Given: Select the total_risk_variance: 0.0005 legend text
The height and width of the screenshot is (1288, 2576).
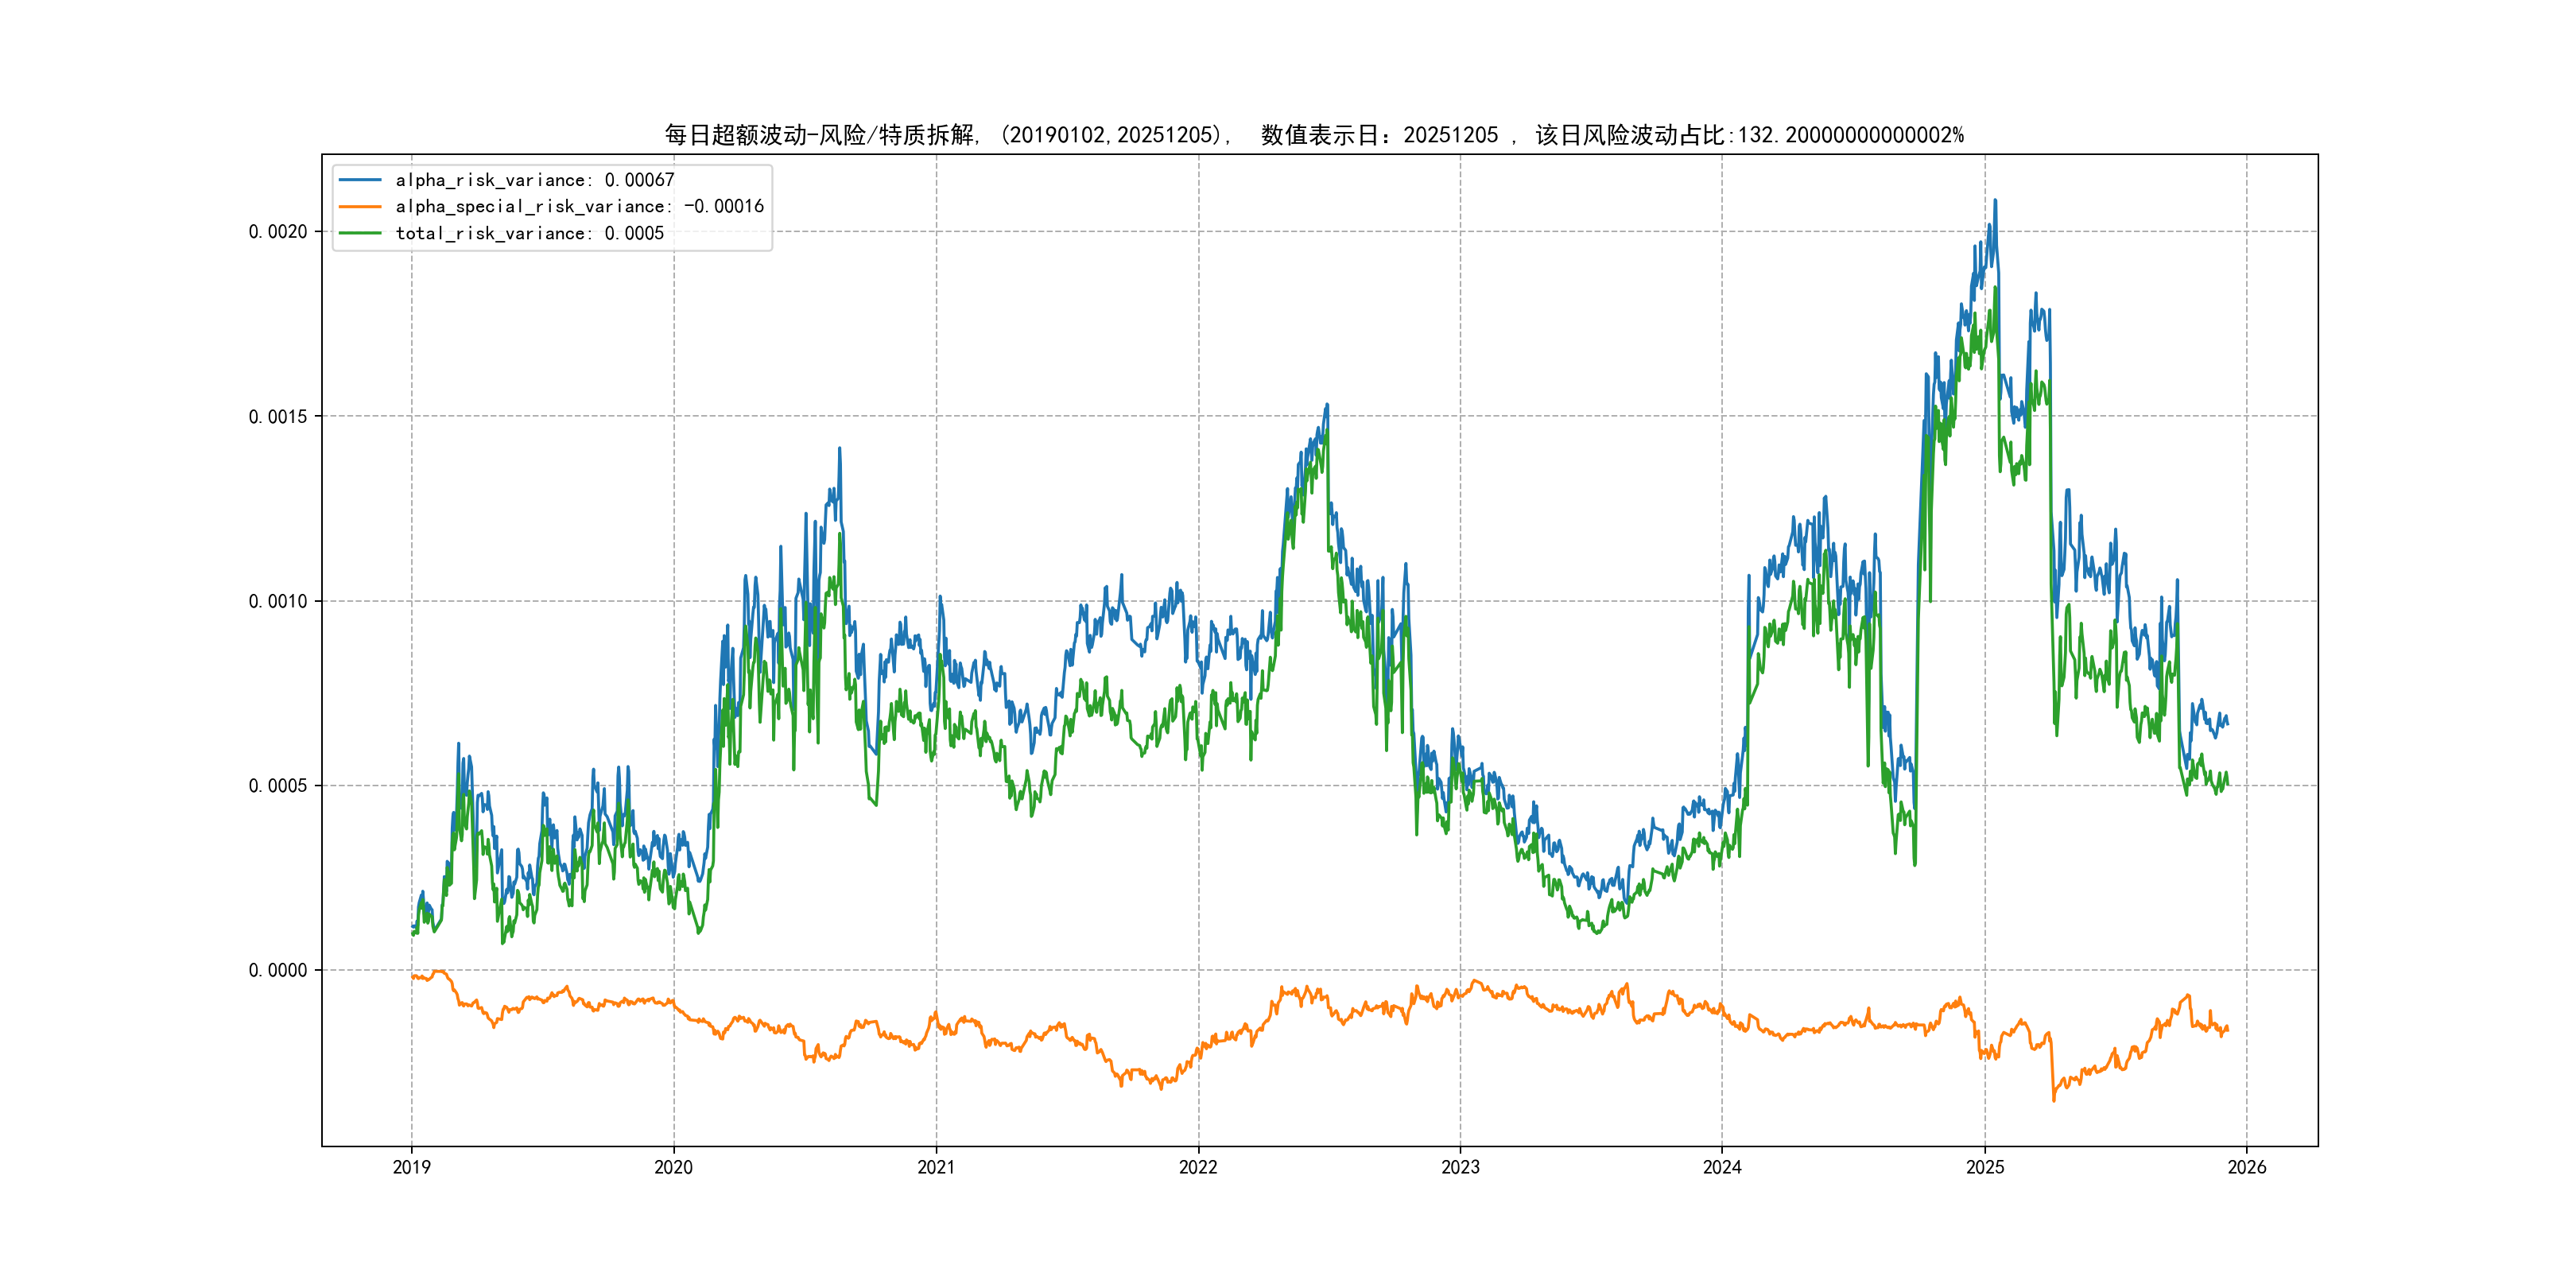Looking at the screenshot, I should (x=529, y=233).
